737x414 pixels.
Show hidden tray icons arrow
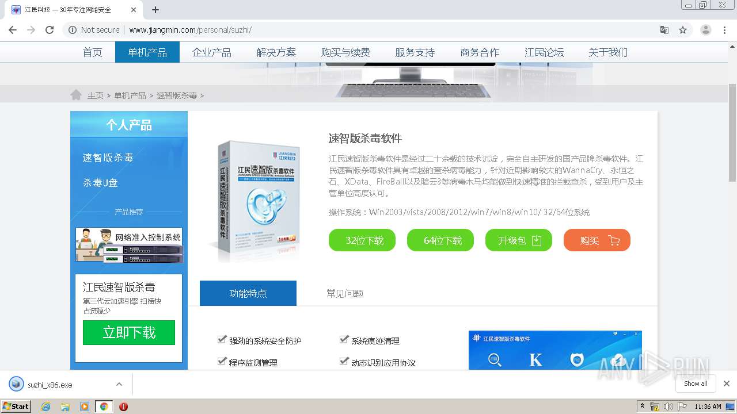643,406
